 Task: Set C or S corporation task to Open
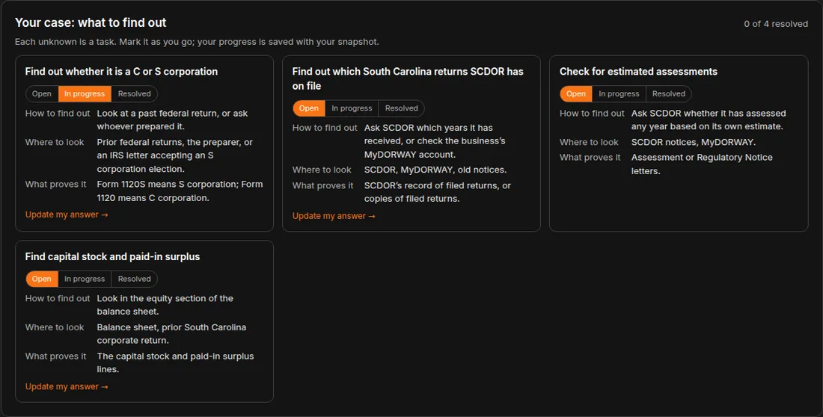[42, 94]
